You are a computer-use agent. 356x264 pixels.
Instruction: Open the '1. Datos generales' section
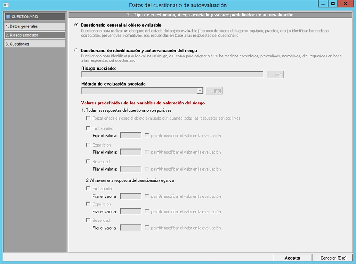coord(35,26)
